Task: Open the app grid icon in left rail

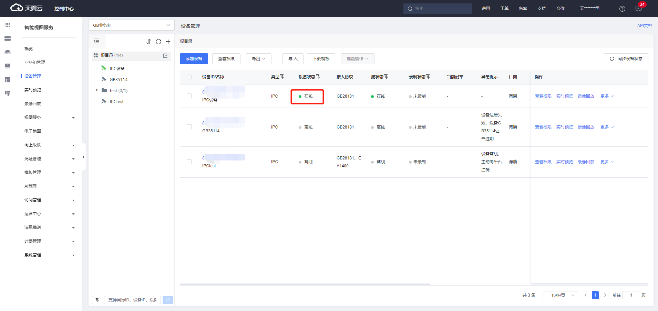Action: [8, 25]
